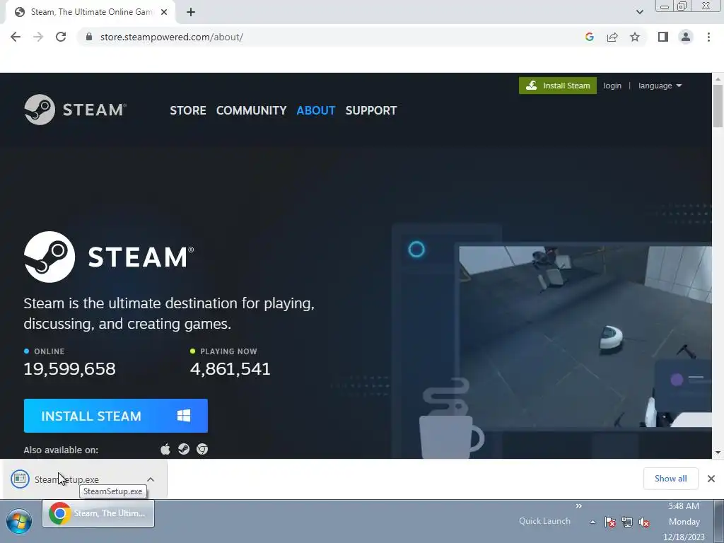Open the SUPPORT menu
This screenshot has height=543, width=724.
pyautogui.click(x=371, y=110)
